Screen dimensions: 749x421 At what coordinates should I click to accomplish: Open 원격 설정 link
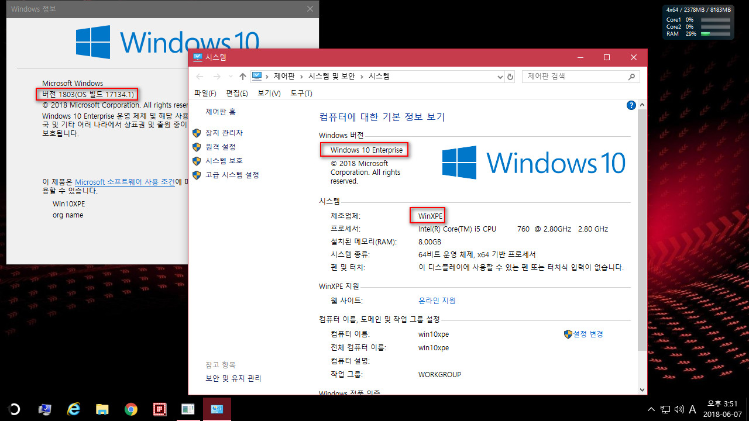pyautogui.click(x=221, y=147)
